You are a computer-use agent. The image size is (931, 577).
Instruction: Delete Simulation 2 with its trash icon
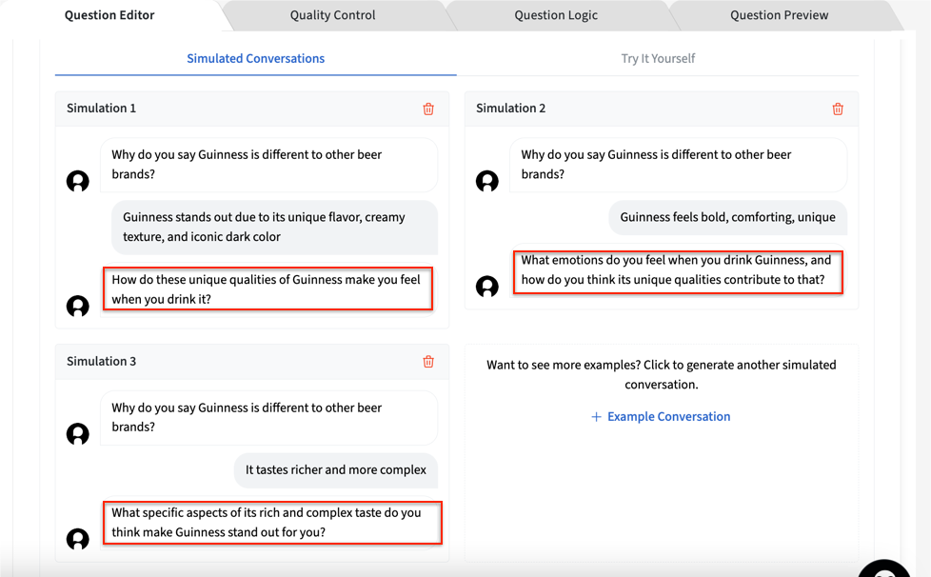[x=838, y=109]
